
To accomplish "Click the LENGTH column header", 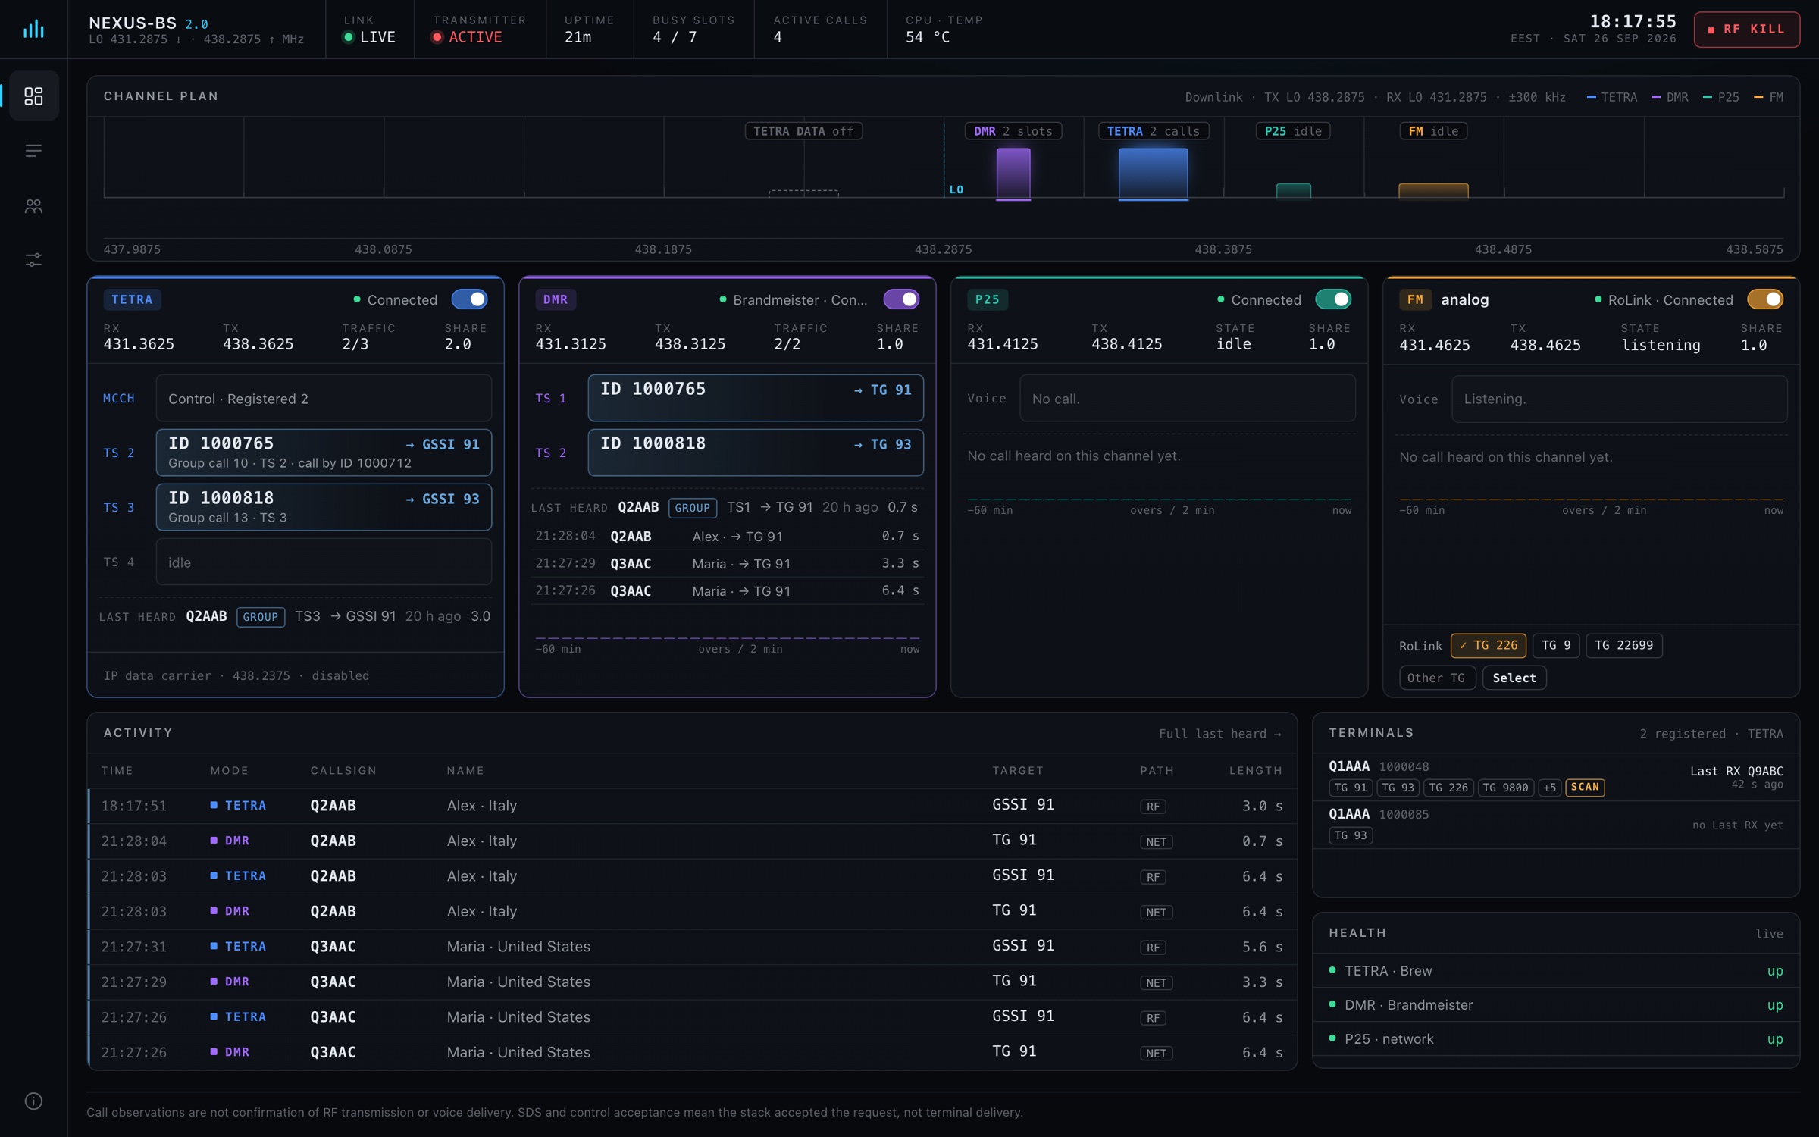I will point(1255,770).
